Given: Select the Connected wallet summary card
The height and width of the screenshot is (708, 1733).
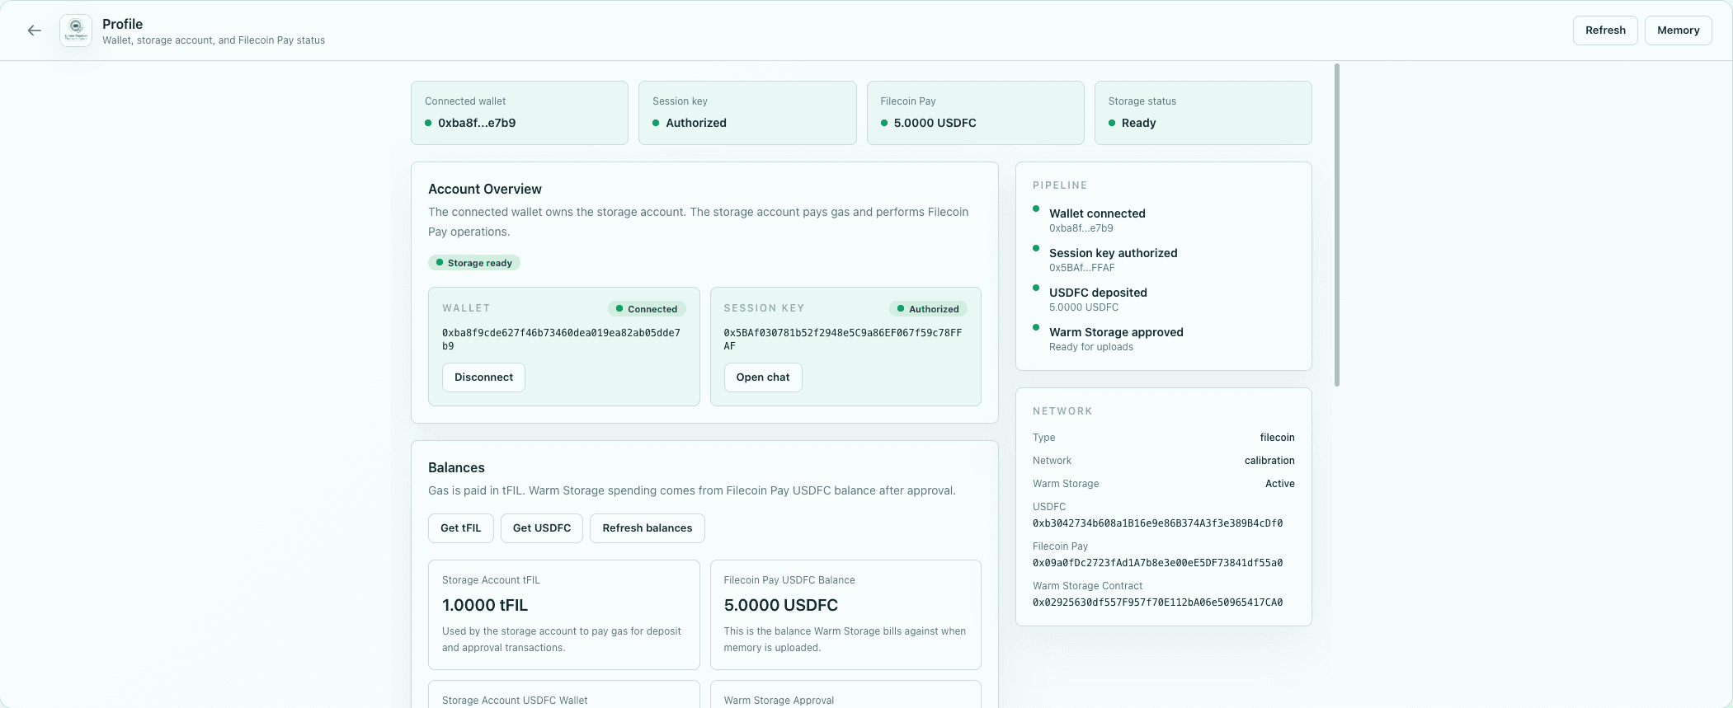Looking at the screenshot, I should click(x=520, y=113).
